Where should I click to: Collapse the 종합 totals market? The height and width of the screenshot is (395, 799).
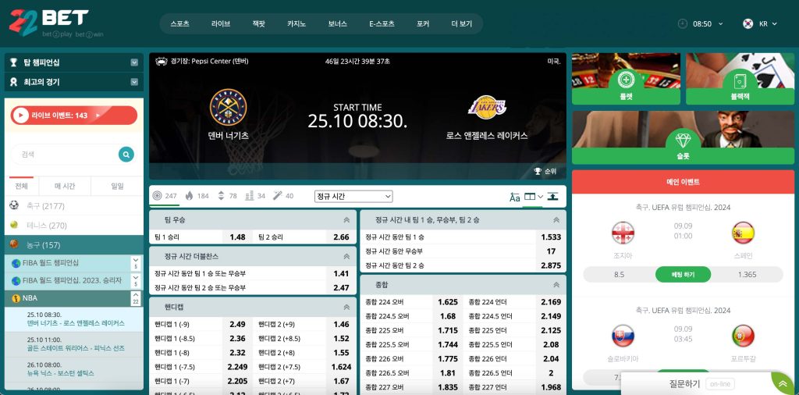[556, 285]
